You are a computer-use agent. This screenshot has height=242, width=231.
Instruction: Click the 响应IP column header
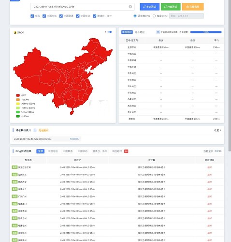tap(77, 160)
